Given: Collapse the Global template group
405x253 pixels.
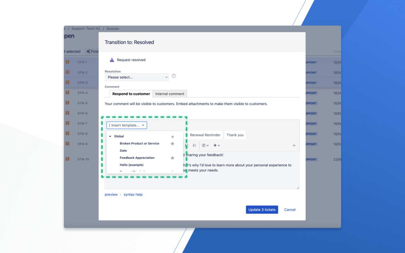Looking at the screenshot, I should click(x=110, y=137).
